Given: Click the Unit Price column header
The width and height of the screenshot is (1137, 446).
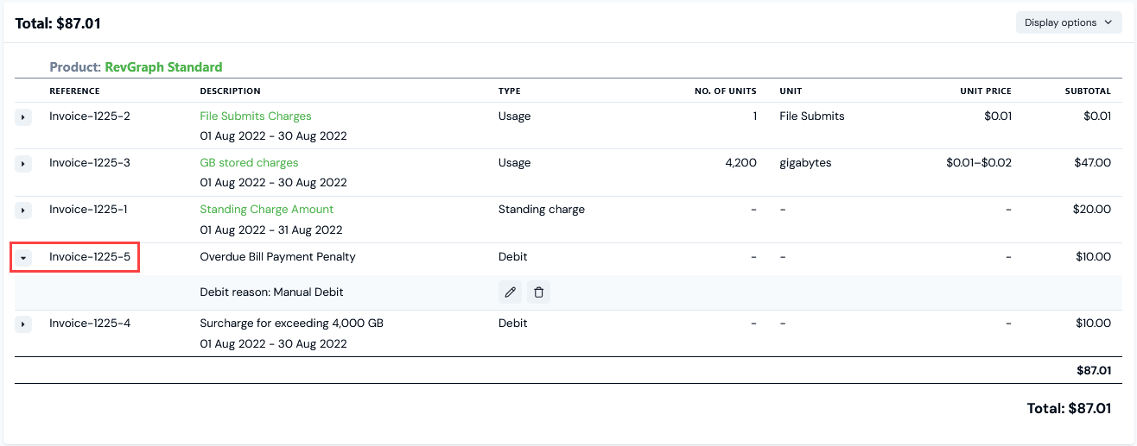Looking at the screenshot, I should 985,91.
